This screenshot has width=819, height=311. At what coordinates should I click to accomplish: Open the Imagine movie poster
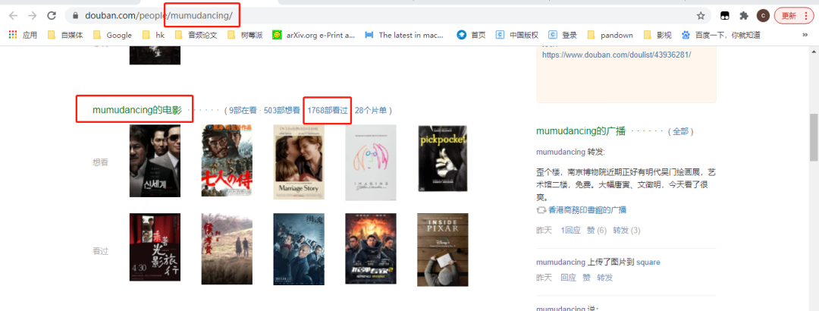click(x=370, y=162)
